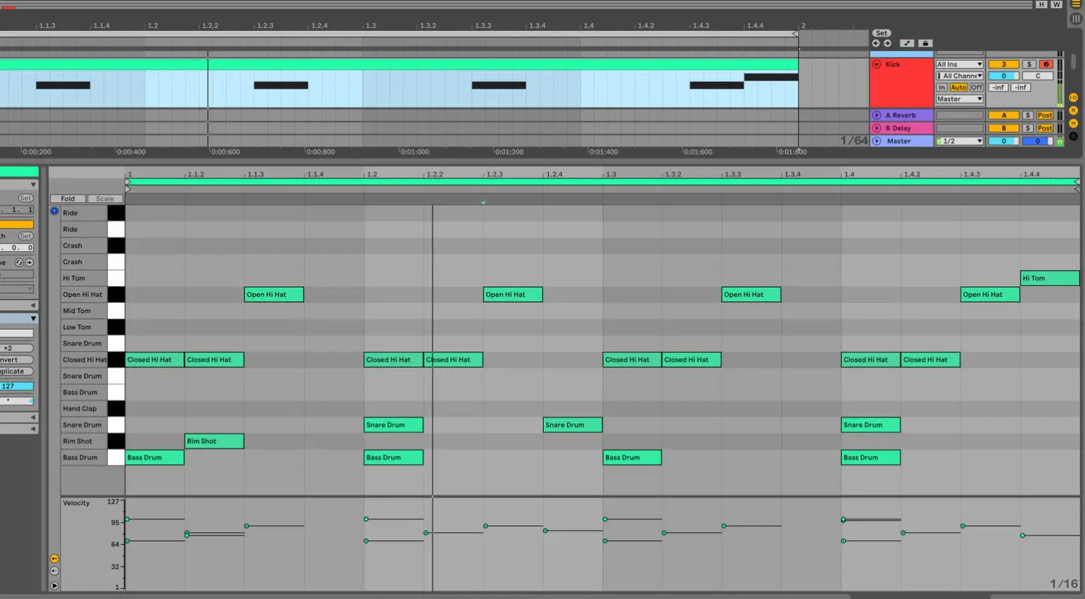
Task: Click the left arrow beside the Set button
Action: [876, 43]
